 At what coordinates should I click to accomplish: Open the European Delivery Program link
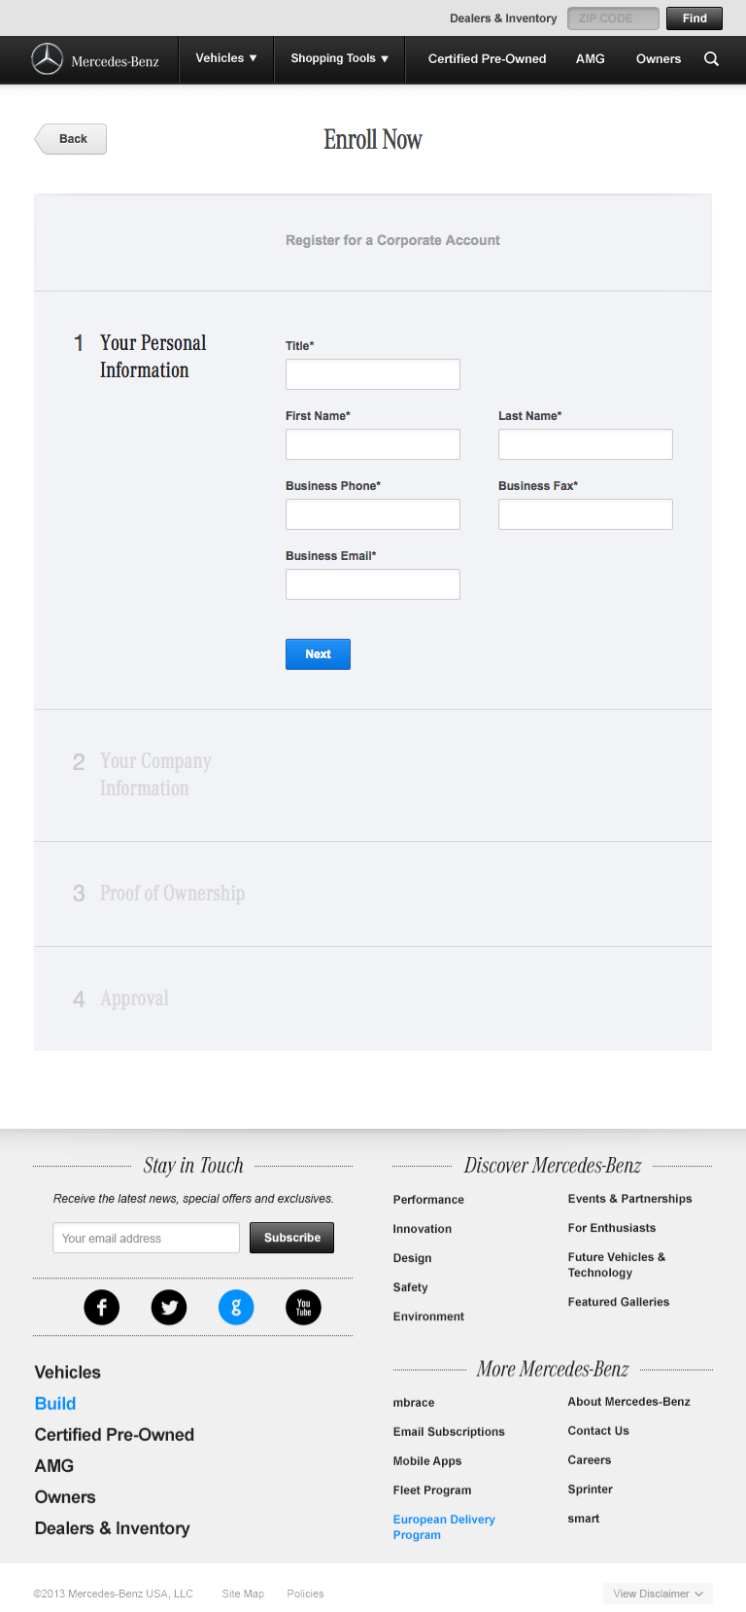(x=444, y=1526)
